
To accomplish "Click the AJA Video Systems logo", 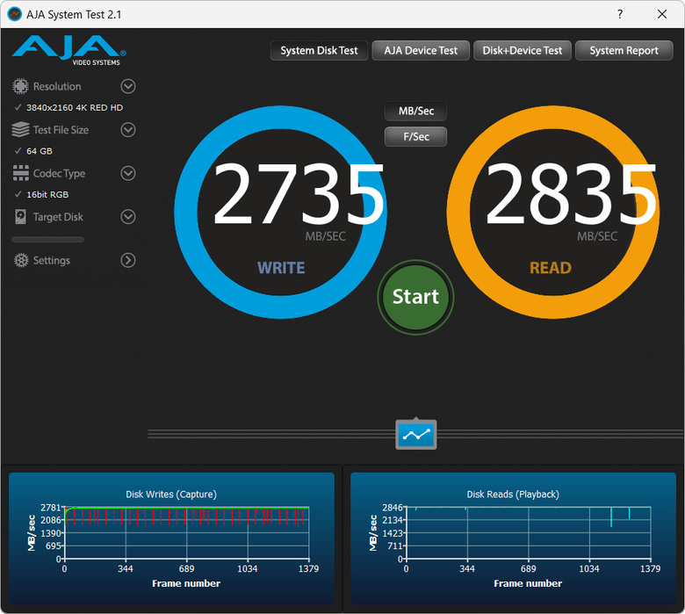I will point(69,50).
